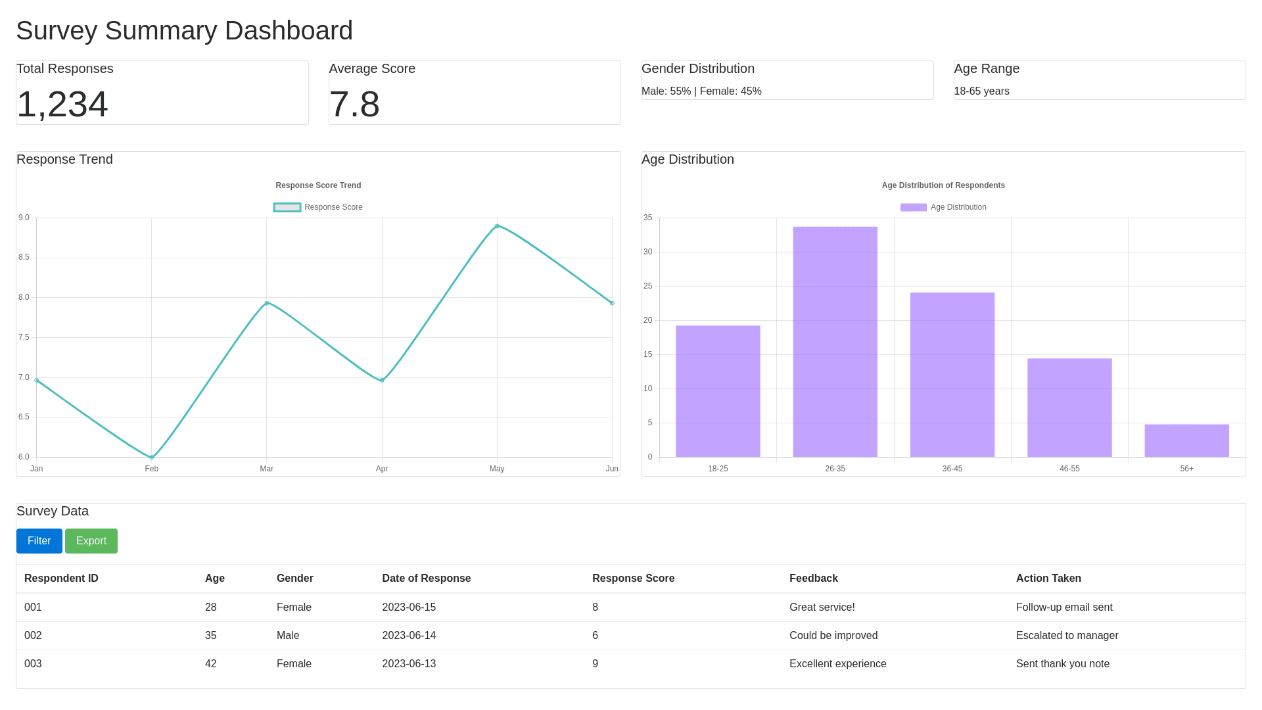
Task: Click the 18-25 age bar
Action: (x=718, y=391)
